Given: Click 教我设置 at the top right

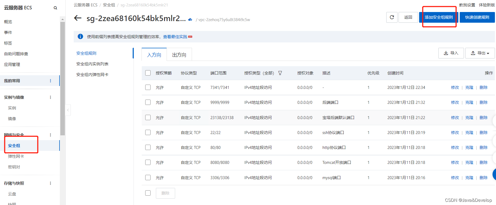Looking at the screenshot, I should tap(467, 5).
